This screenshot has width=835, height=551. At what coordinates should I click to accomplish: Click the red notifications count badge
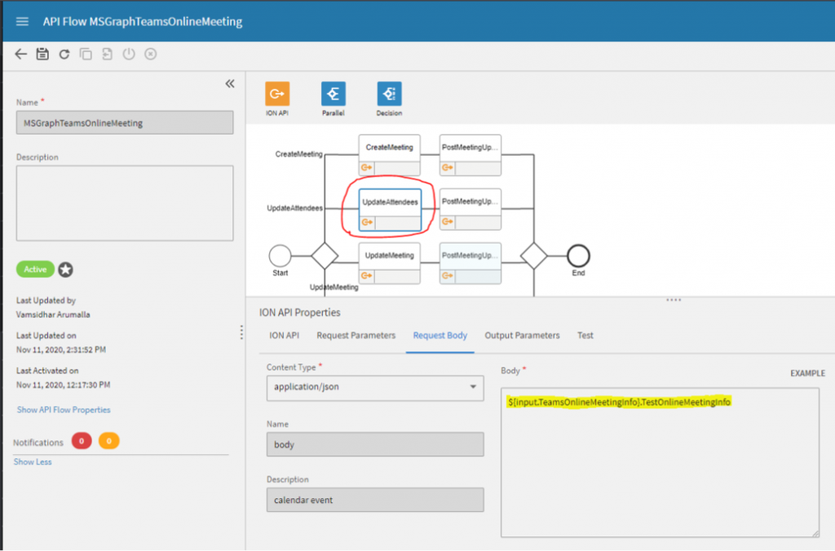pyautogui.click(x=82, y=442)
